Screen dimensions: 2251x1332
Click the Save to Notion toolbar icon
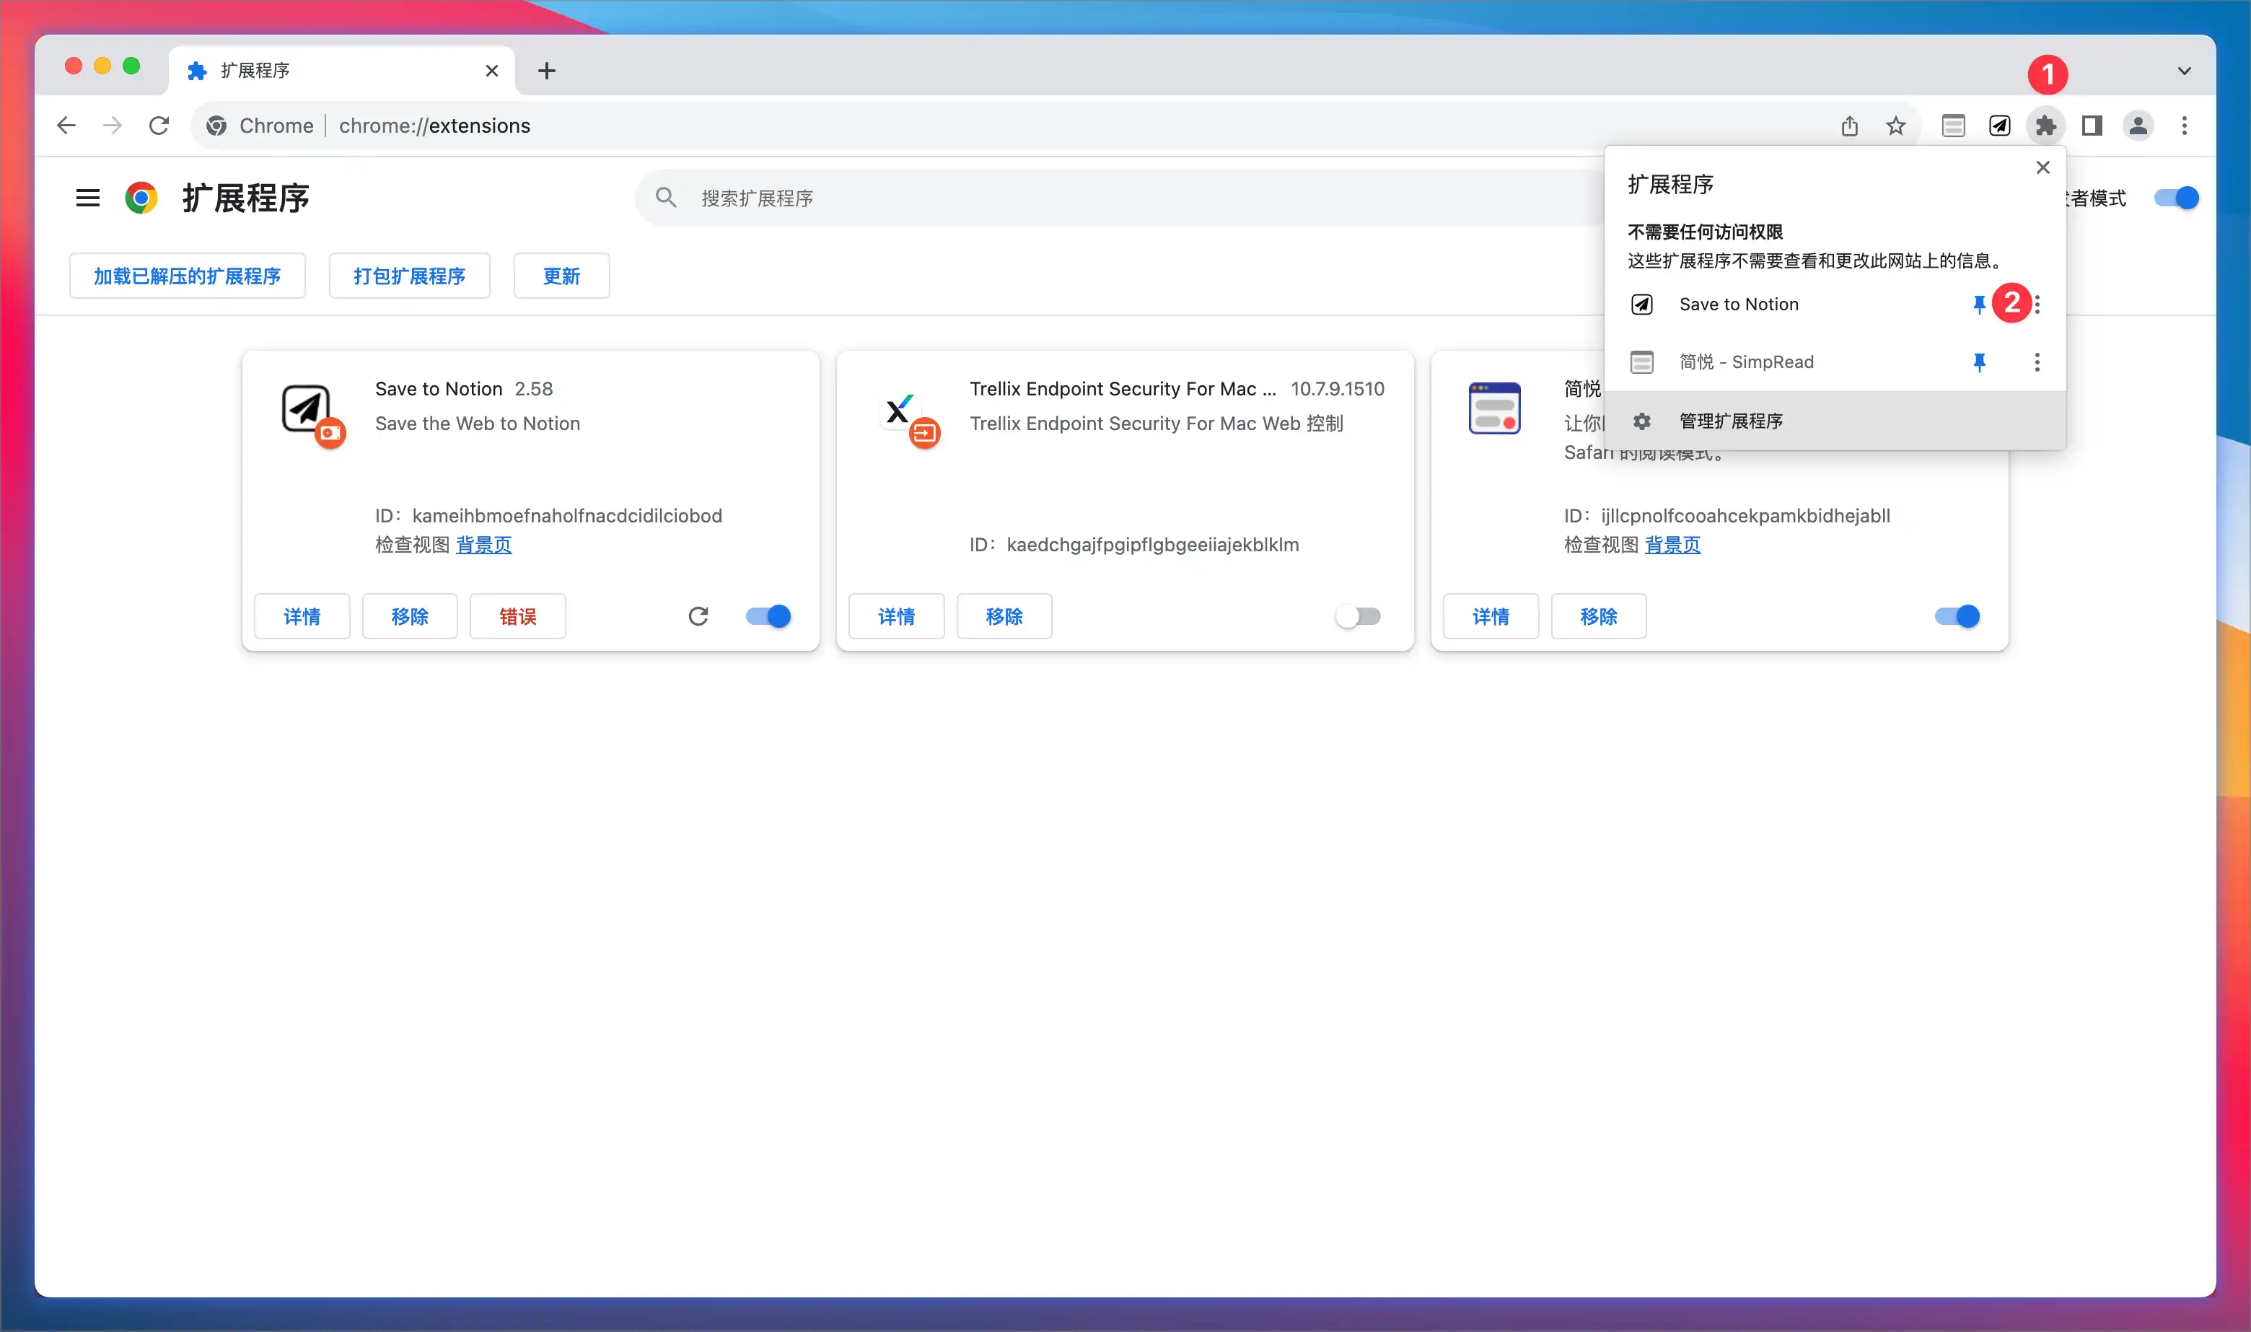tap(1999, 126)
